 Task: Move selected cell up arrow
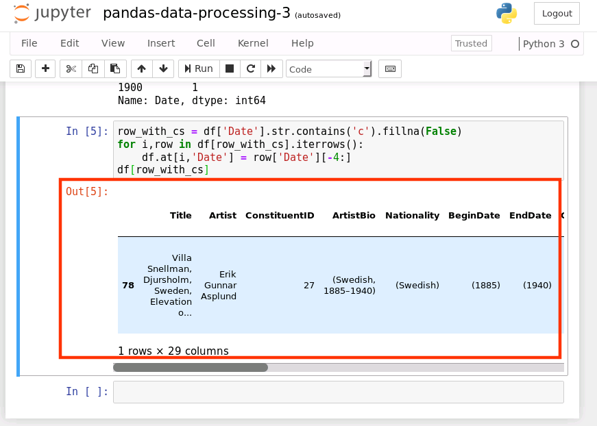point(142,69)
